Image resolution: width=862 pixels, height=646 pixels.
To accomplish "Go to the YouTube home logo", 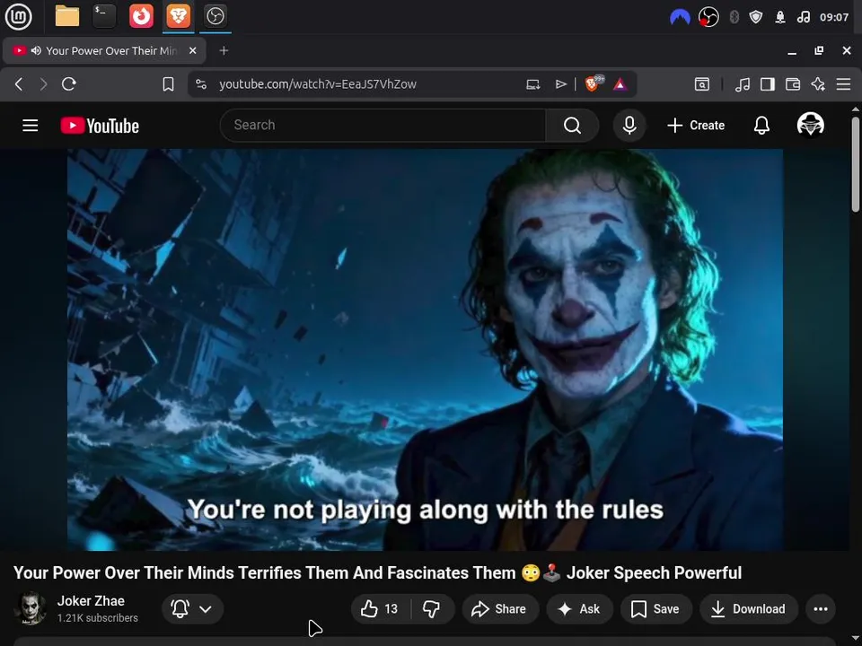I will tap(100, 126).
